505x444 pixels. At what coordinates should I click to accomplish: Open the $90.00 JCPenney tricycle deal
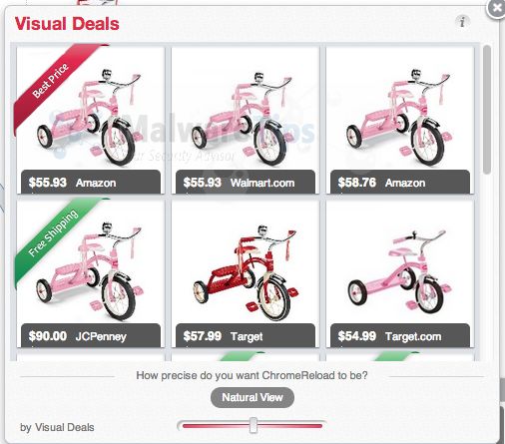pyautogui.click(x=91, y=273)
